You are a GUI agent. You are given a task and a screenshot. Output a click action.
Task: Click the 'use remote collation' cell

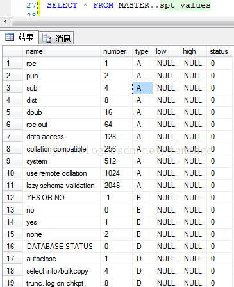point(62,173)
